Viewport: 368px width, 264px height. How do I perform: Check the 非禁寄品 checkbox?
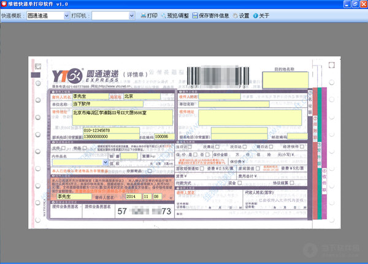[150, 171]
